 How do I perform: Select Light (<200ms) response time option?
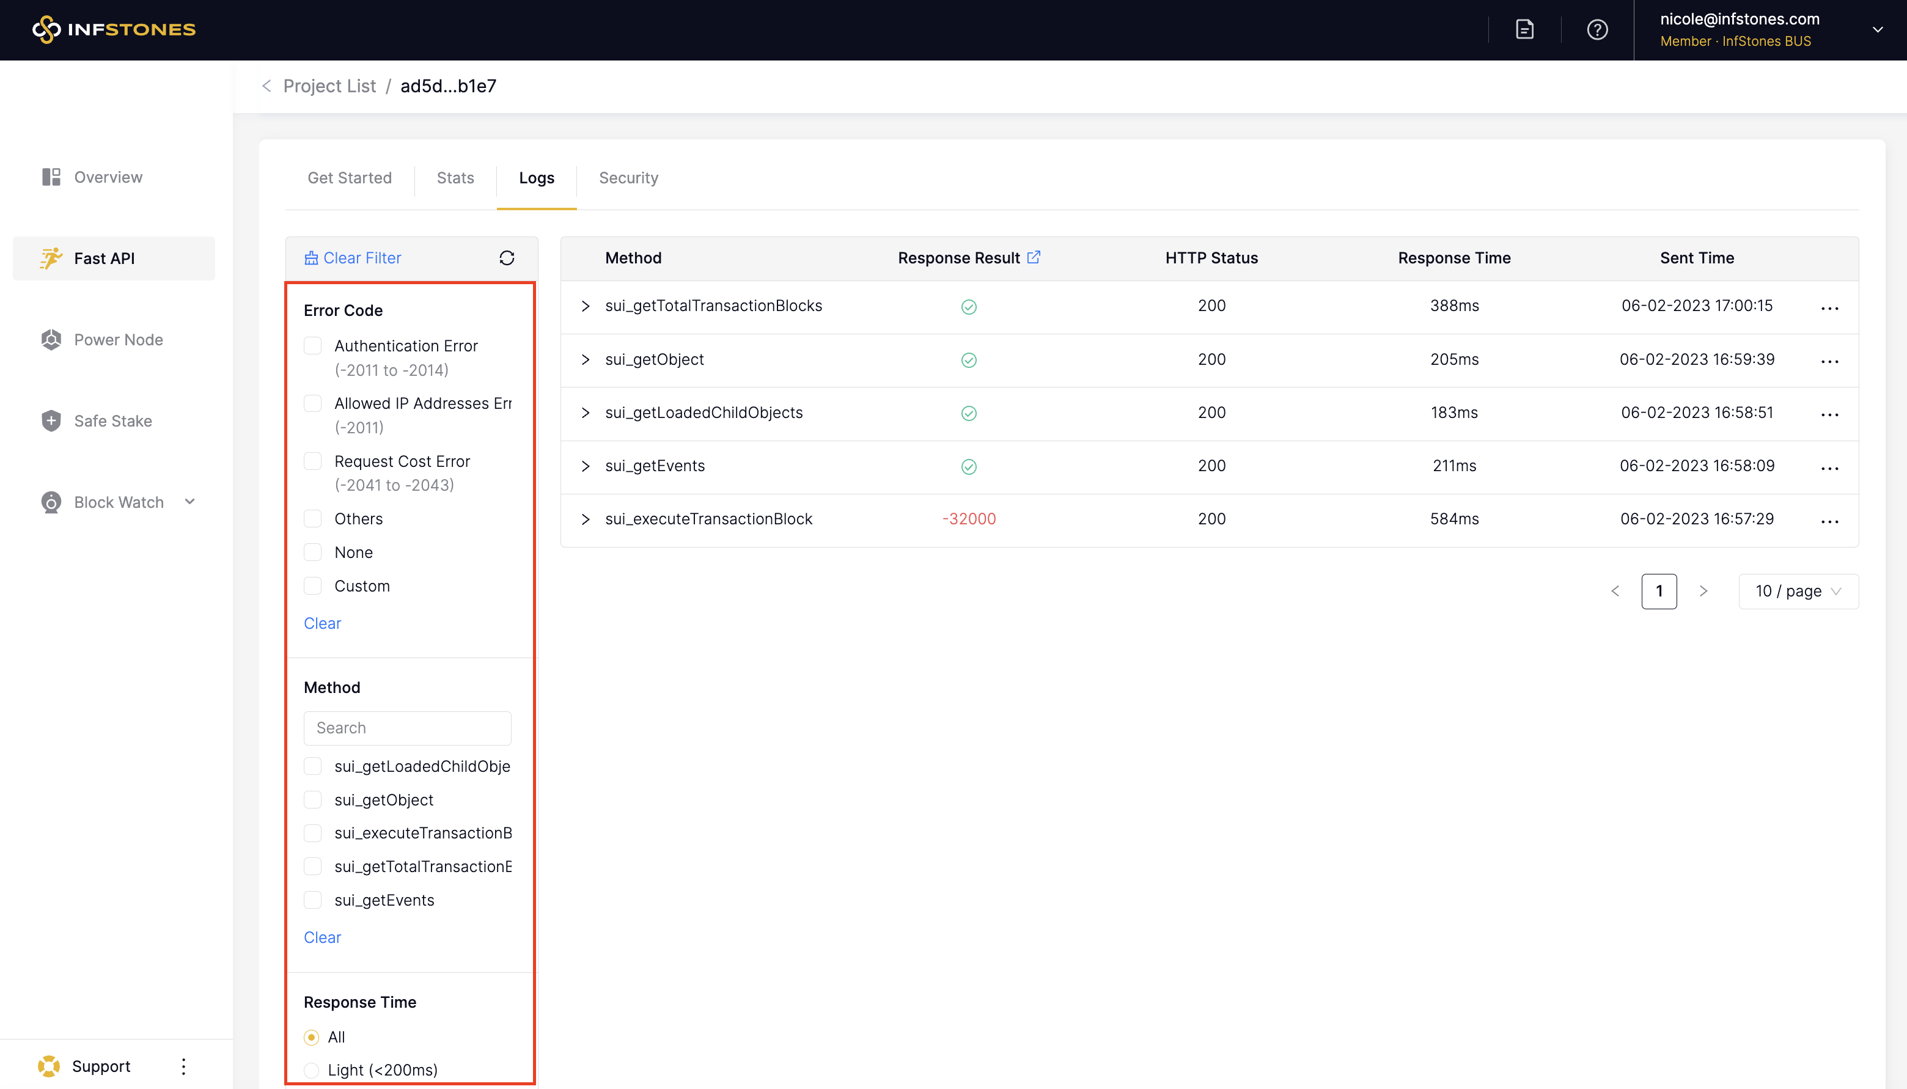point(312,1069)
